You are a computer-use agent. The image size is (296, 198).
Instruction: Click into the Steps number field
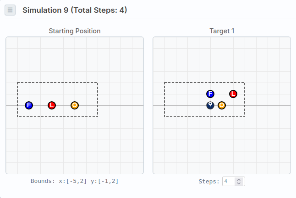click(229, 182)
